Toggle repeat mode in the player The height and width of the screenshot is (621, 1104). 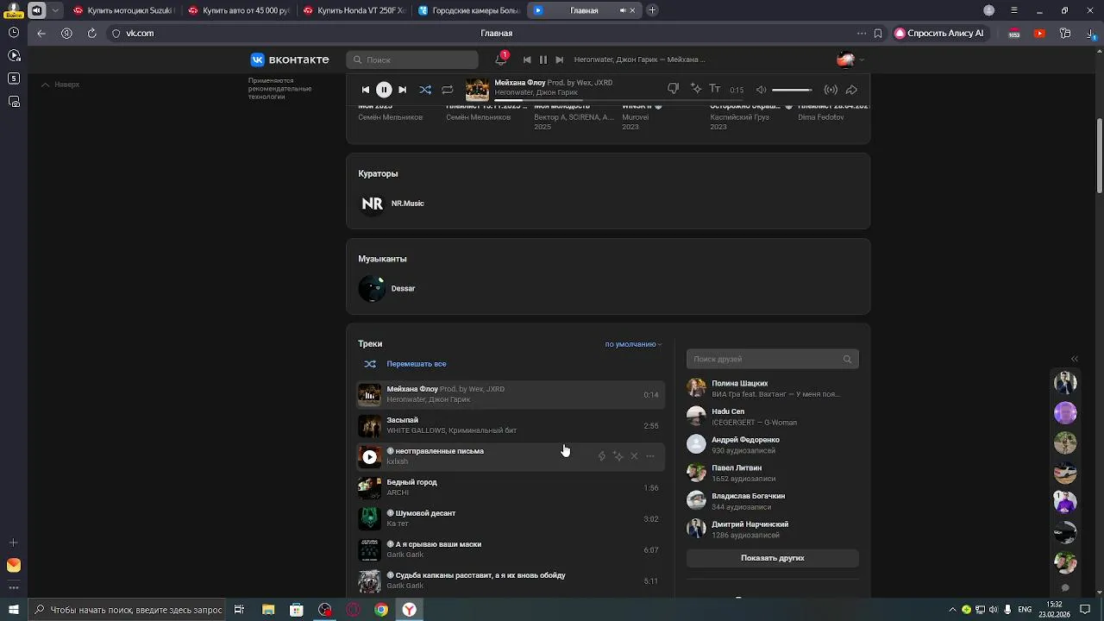click(x=448, y=90)
